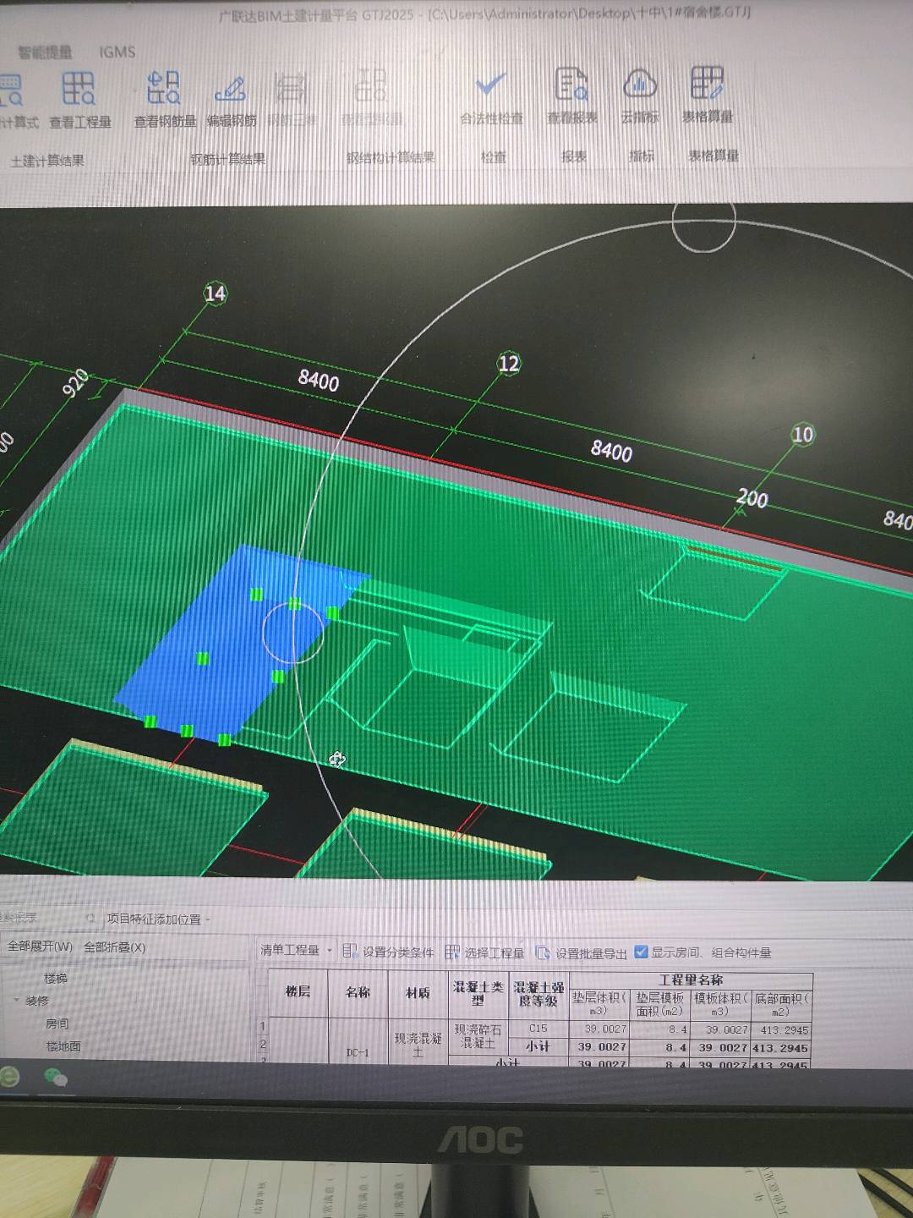The width and height of the screenshot is (913, 1218).
Task: Click the 名称 column header
Action: (x=358, y=992)
